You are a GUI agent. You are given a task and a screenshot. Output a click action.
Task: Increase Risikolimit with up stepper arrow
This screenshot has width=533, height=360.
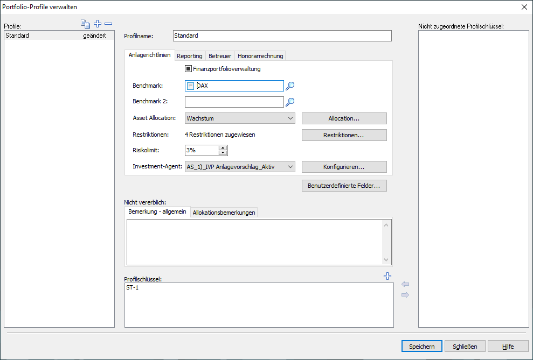click(223, 148)
